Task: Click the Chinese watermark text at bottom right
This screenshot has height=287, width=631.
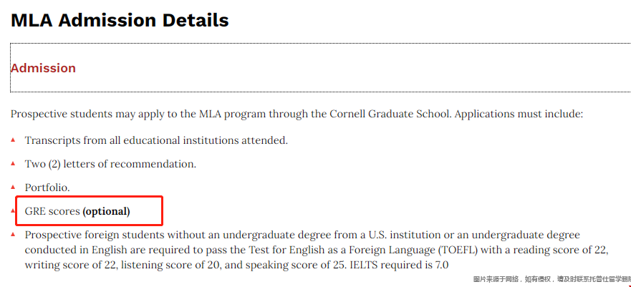Action: 551,279
